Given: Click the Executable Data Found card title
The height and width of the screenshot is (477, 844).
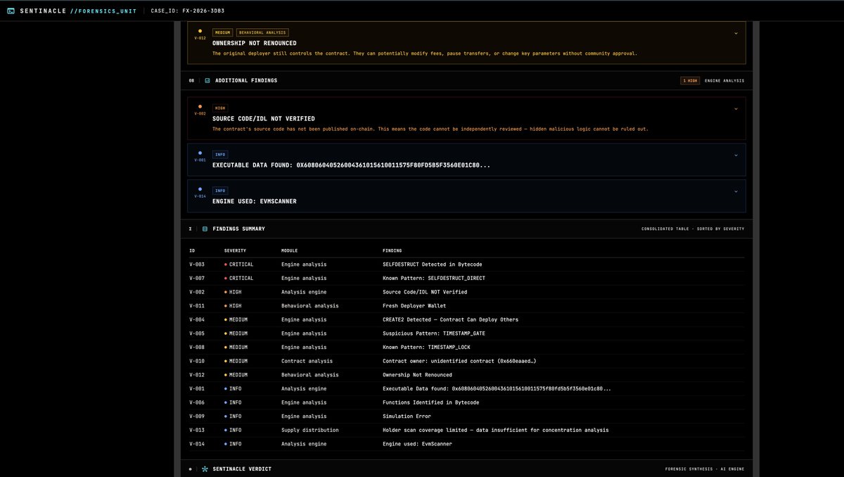Looking at the screenshot, I should pos(351,165).
